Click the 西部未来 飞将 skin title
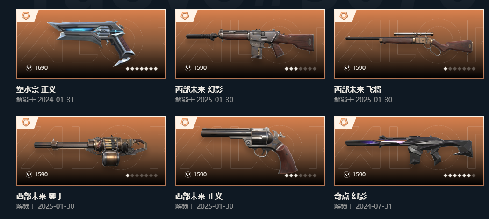The height and width of the screenshot is (219, 489). 358,89
